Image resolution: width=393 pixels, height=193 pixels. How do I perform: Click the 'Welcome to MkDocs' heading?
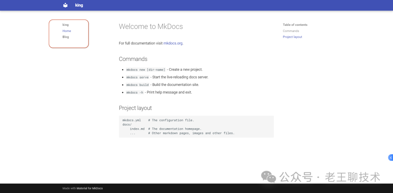tap(151, 26)
